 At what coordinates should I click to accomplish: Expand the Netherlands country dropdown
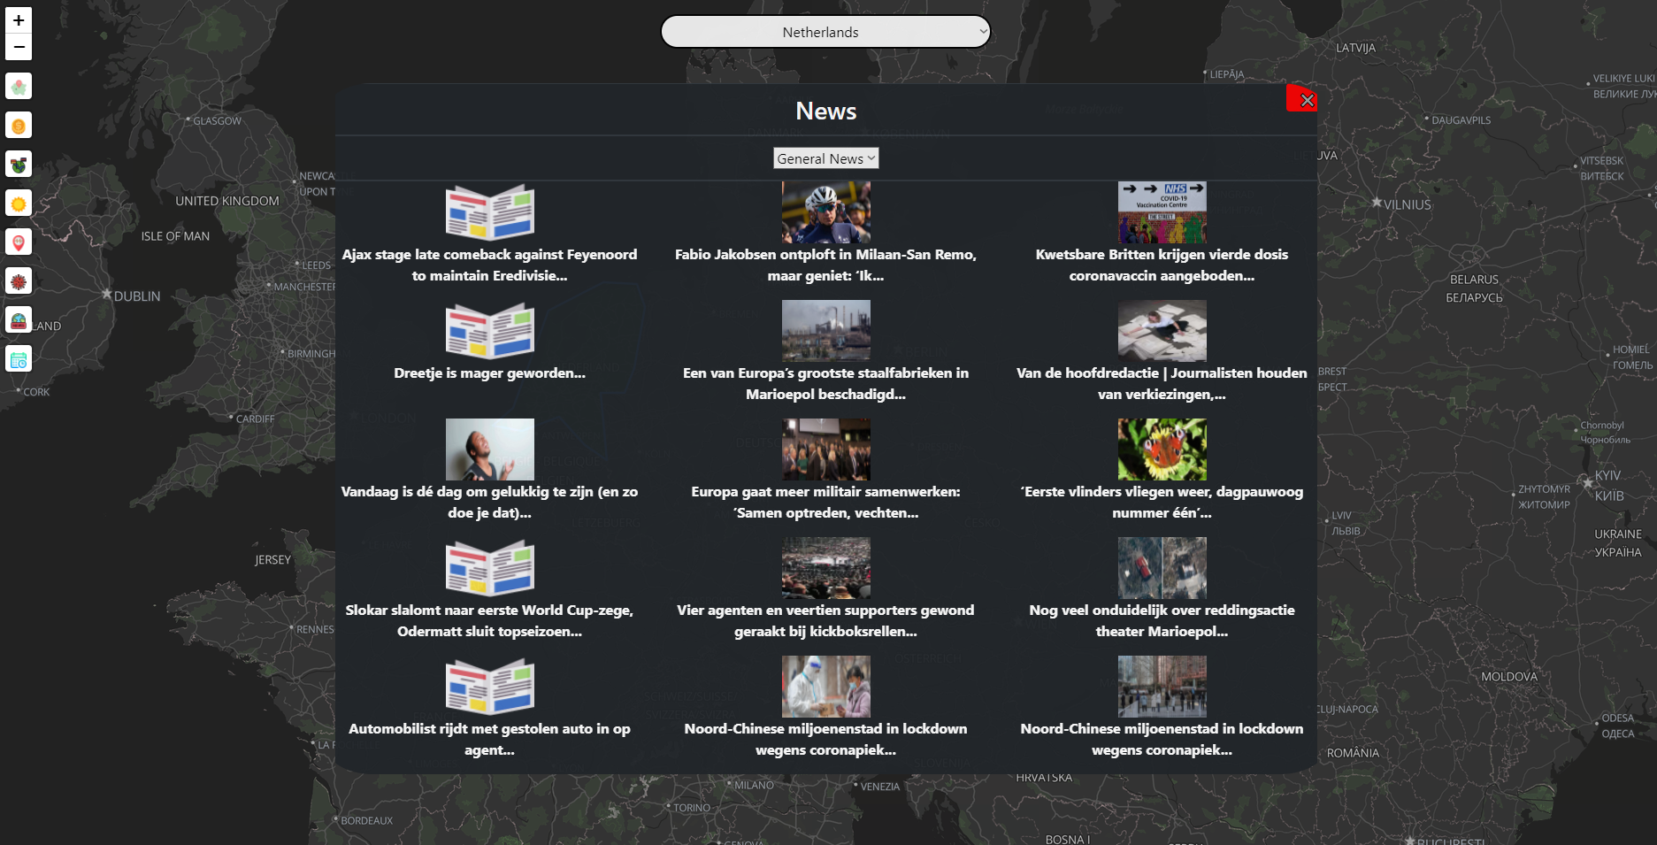825,32
